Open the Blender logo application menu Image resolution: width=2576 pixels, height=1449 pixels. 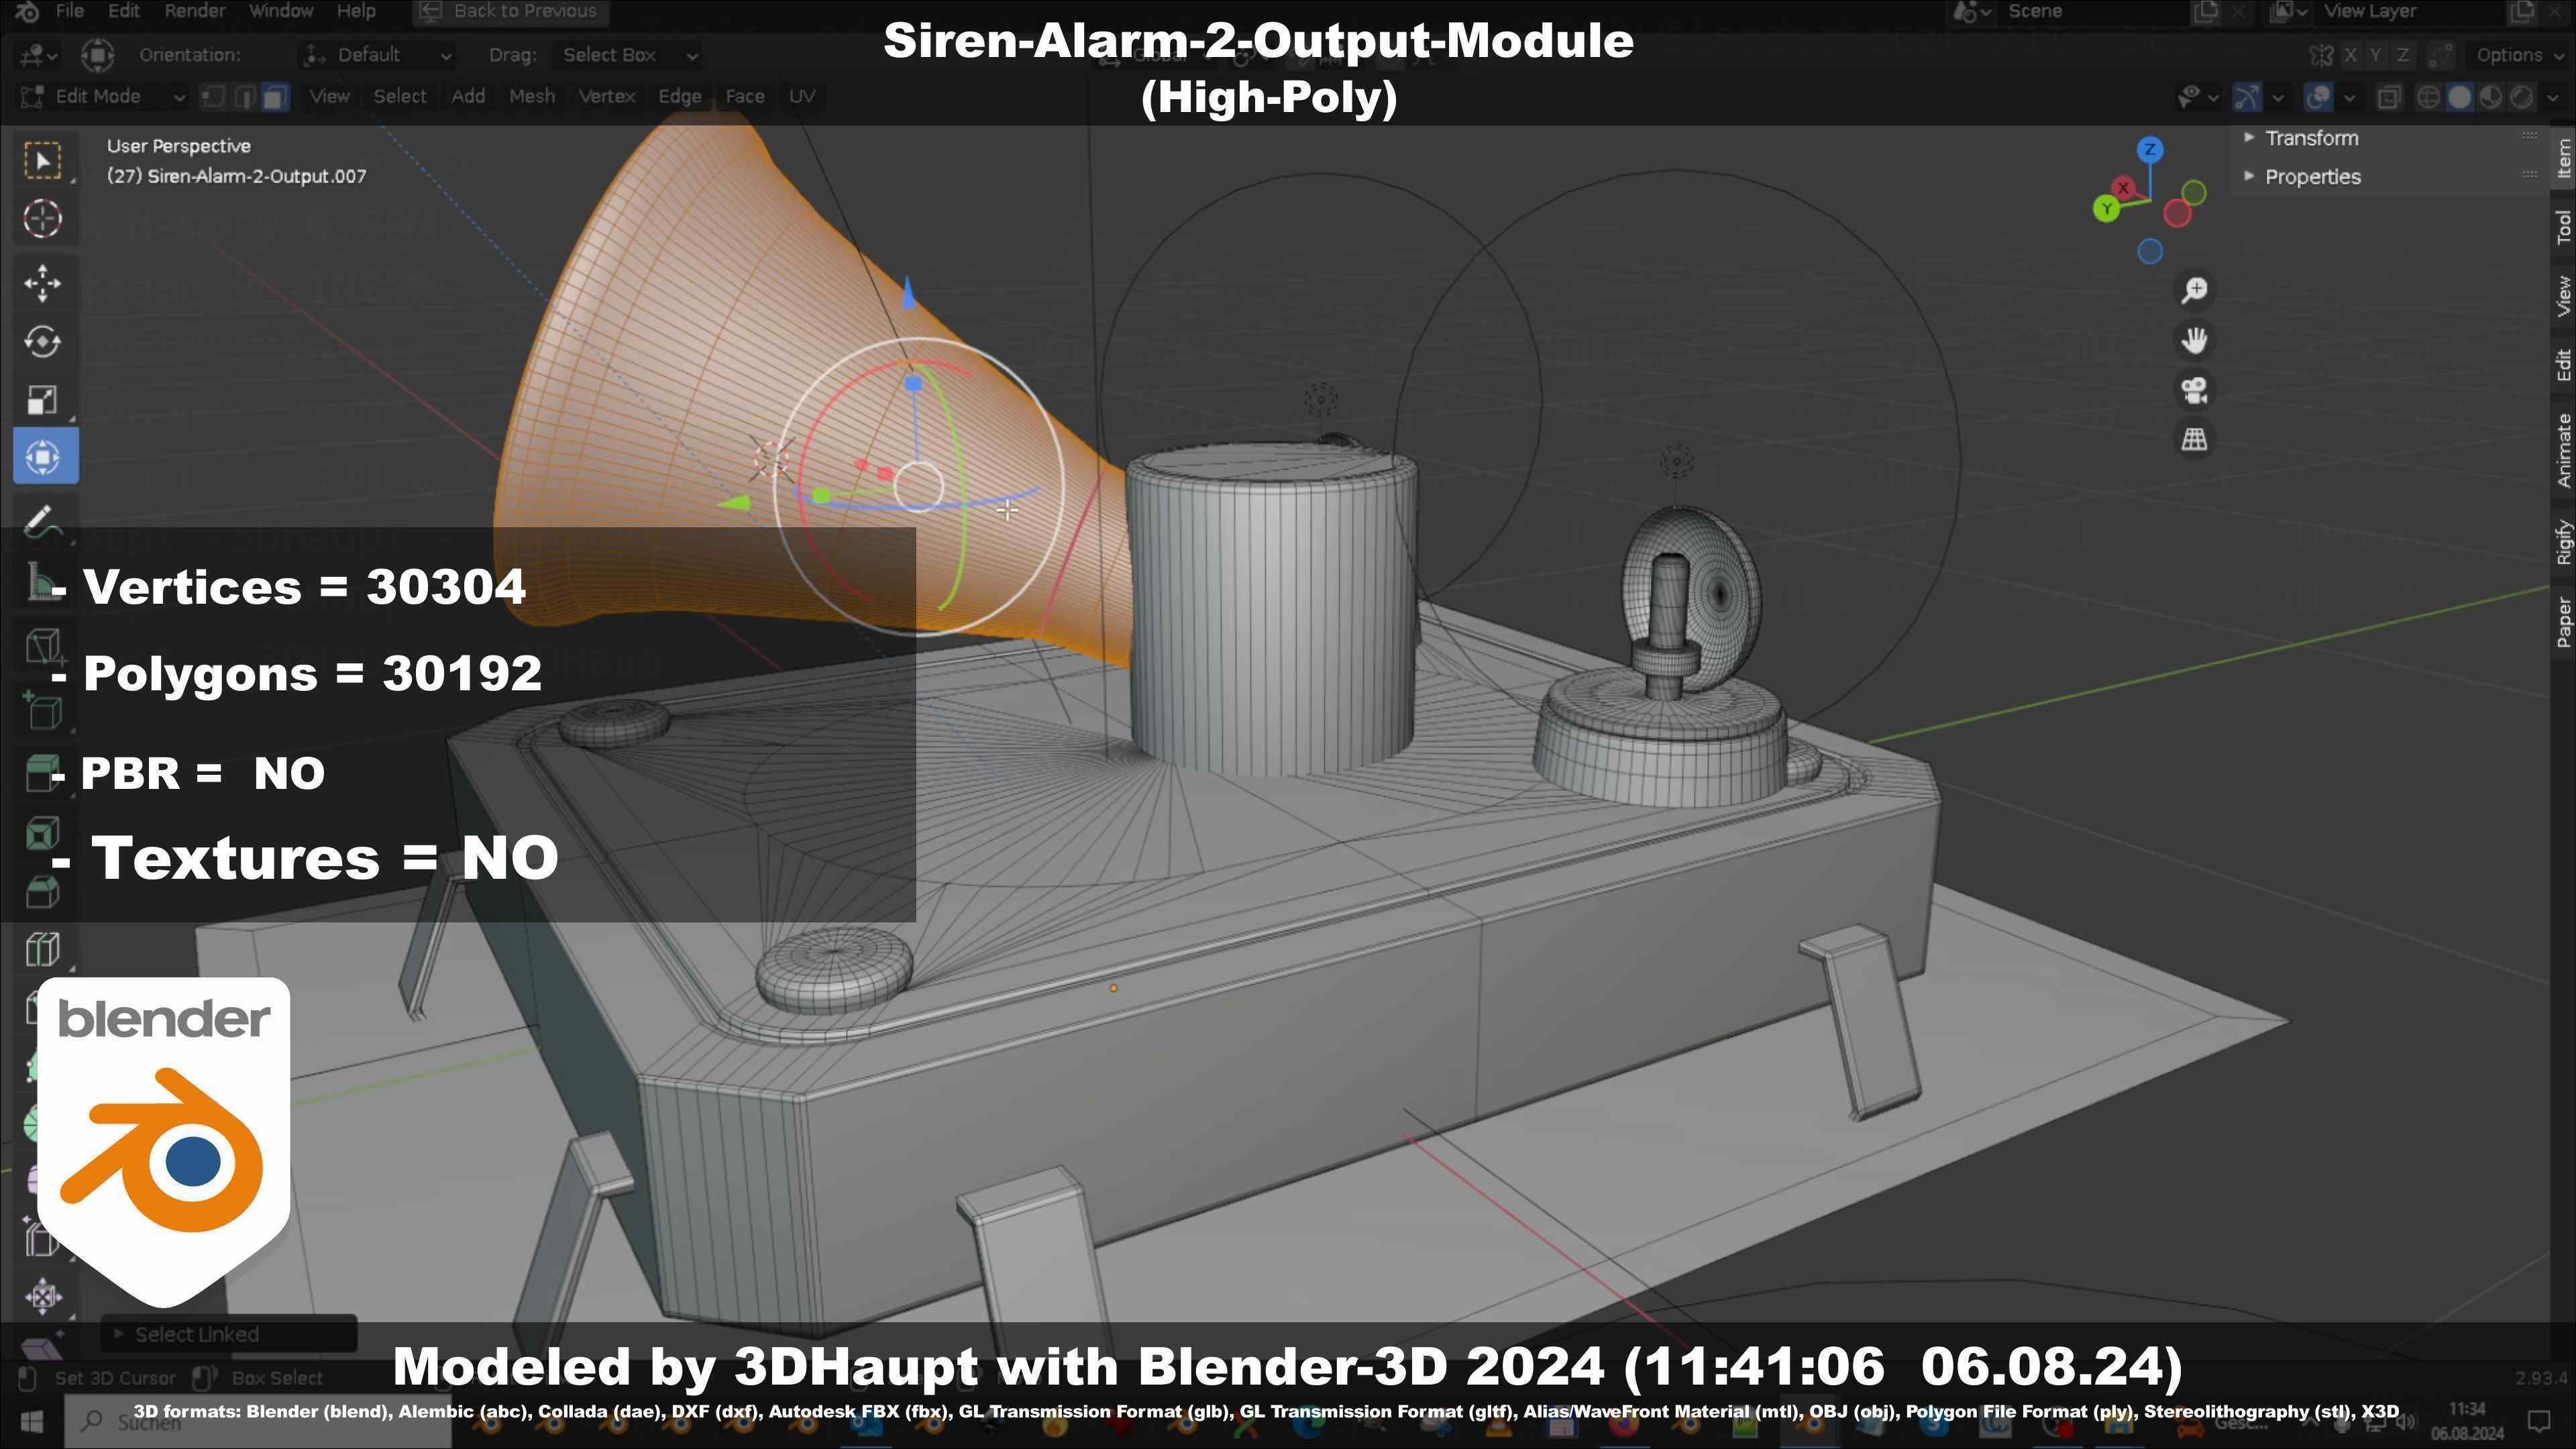(27, 11)
